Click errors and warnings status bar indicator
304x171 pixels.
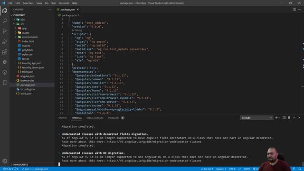10,169
